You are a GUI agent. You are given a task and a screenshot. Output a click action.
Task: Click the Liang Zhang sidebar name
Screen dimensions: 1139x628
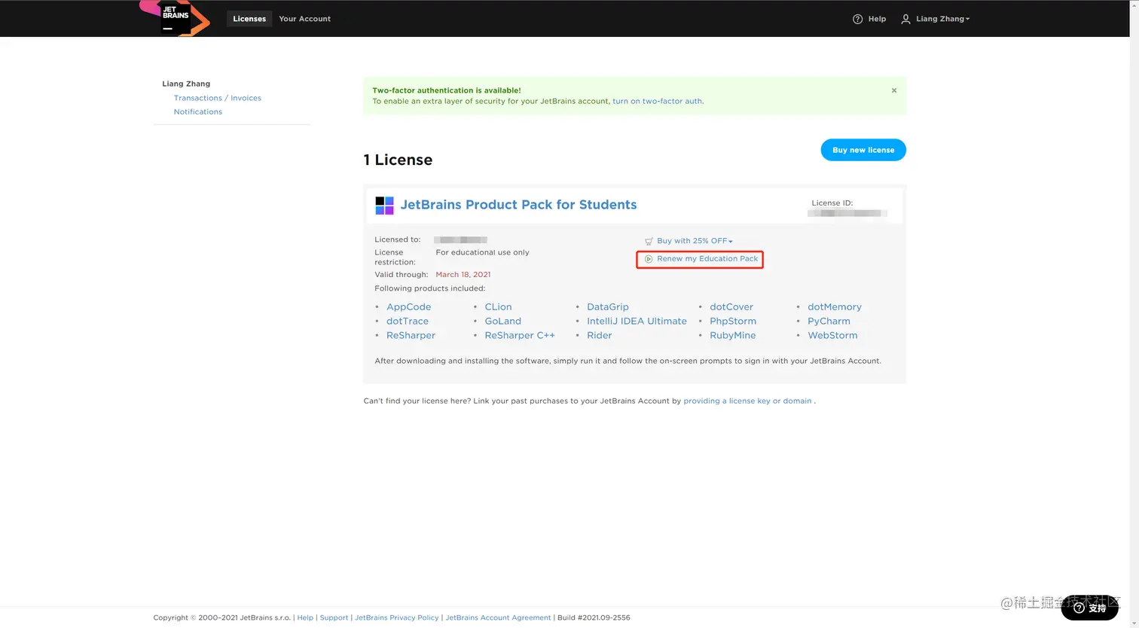coord(186,84)
